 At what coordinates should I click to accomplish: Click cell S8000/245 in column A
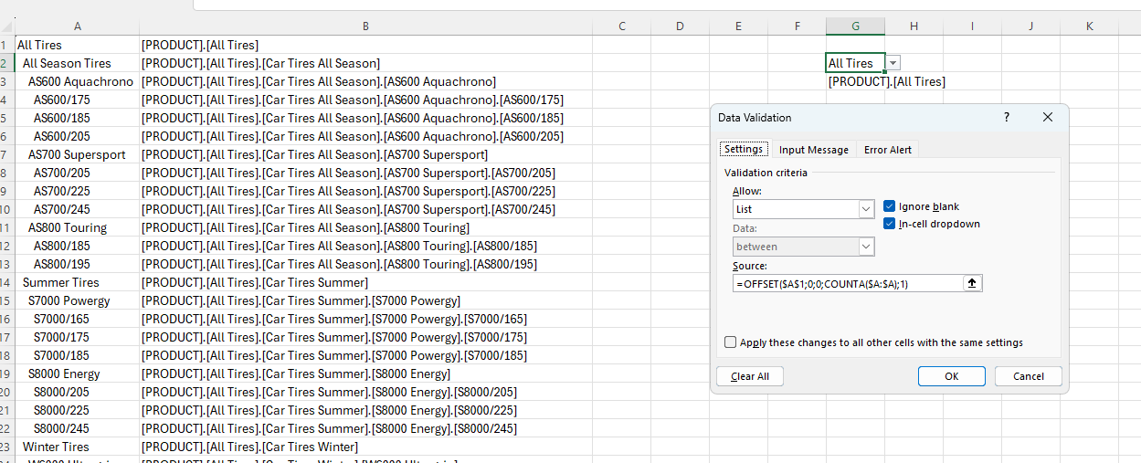coord(77,428)
